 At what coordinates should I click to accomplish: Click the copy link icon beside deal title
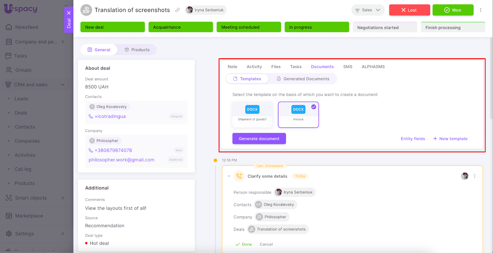click(177, 10)
